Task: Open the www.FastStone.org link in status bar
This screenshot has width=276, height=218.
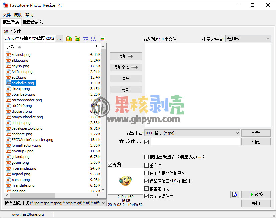Action: 28,214
